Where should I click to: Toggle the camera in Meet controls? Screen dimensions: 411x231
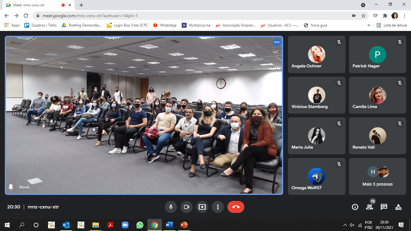[187, 207]
